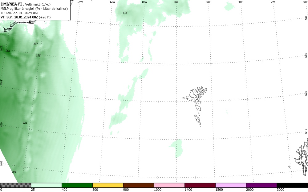Click the legend value 500
Image resolution: width=308 pixels, height=192 pixels.
pyautogui.click(x=95, y=190)
